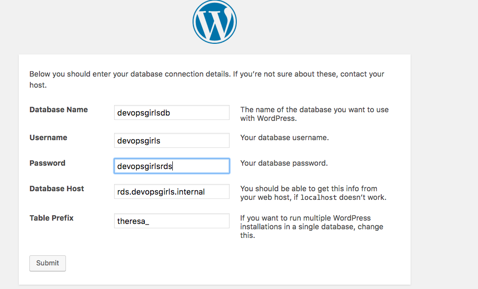478x289 pixels.
Task: Click the Database Name input field
Action: coord(172,113)
